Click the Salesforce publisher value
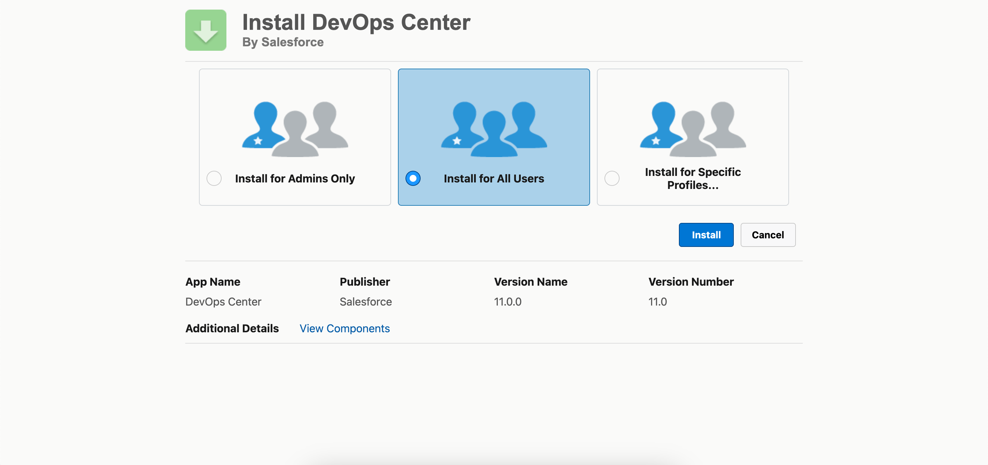This screenshot has height=465, width=988. click(365, 302)
